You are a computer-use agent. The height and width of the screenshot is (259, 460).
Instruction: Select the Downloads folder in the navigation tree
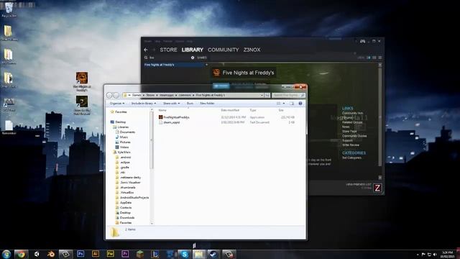click(125, 217)
